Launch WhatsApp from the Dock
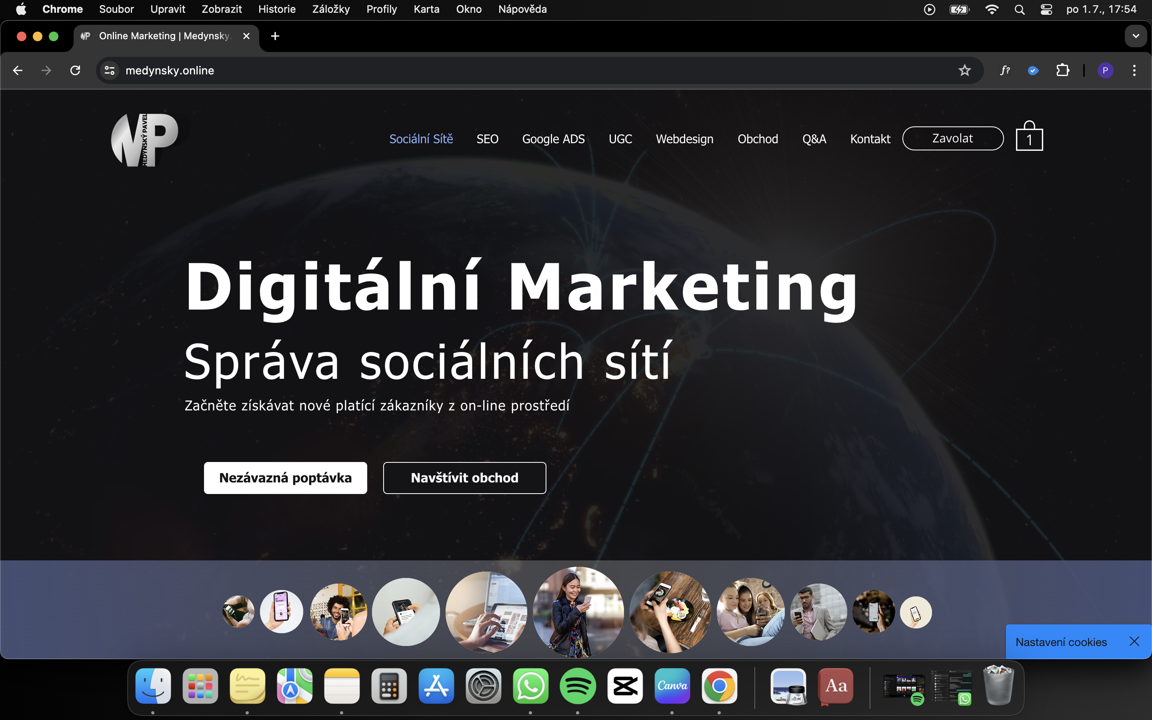 click(x=530, y=686)
